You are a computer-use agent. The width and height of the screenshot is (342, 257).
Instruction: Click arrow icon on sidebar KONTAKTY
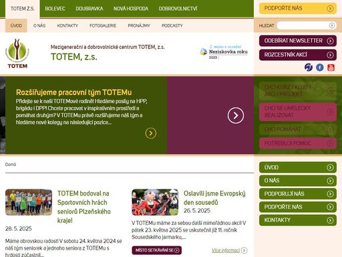pyautogui.click(x=330, y=220)
